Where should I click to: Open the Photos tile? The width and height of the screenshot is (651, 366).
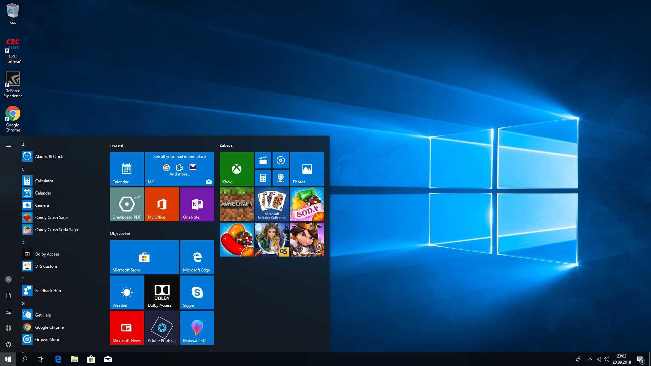(x=307, y=169)
